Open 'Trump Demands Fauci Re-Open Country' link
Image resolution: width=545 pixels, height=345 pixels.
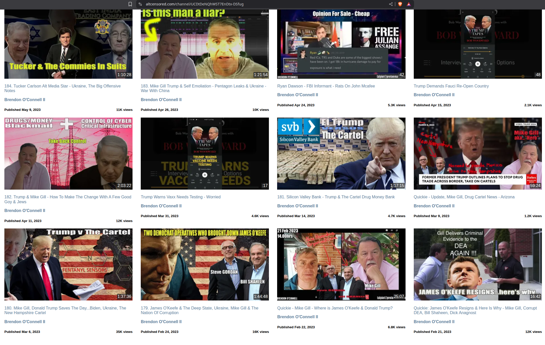[451, 86]
